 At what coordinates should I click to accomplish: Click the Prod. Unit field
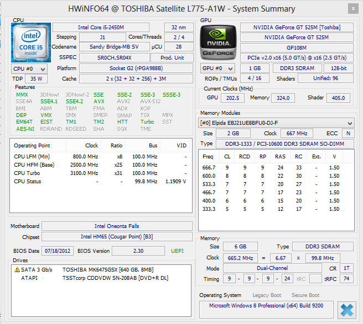pyautogui.click(x=172, y=57)
